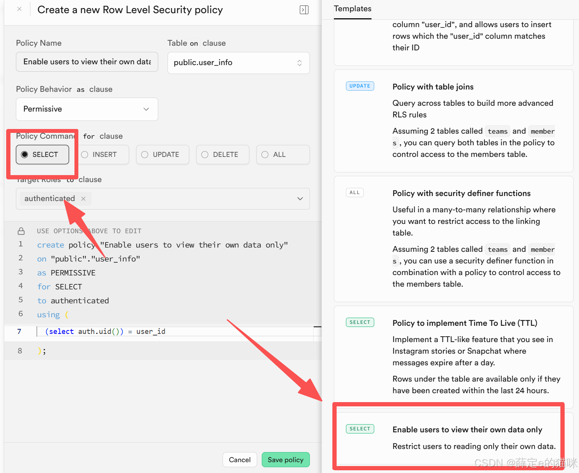Click the 'using (' code line
The image size is (579, 473).
point(53,315)
